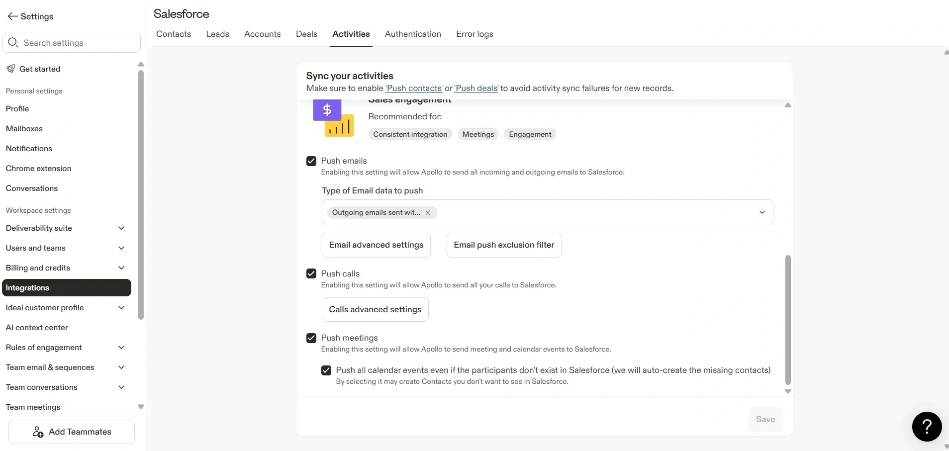Follow the 'Push contacts' link

(414, 89)
